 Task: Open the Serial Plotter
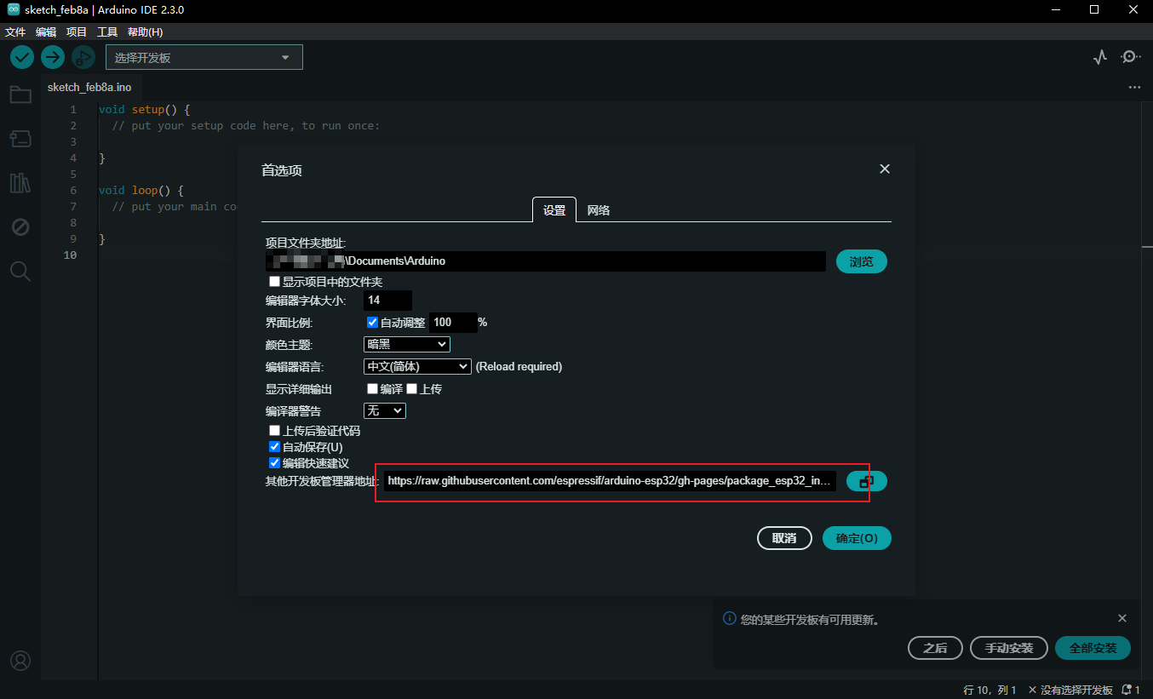[1100, 57]
